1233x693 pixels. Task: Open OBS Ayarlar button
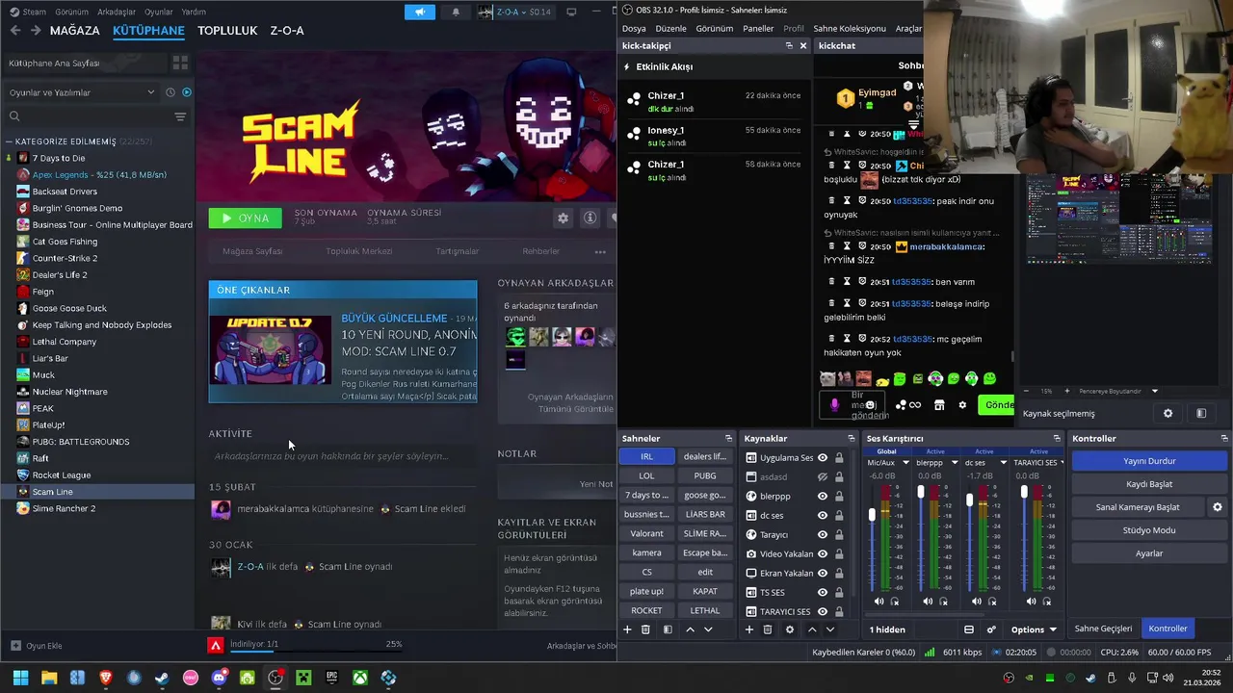(x=1149, y=553)
